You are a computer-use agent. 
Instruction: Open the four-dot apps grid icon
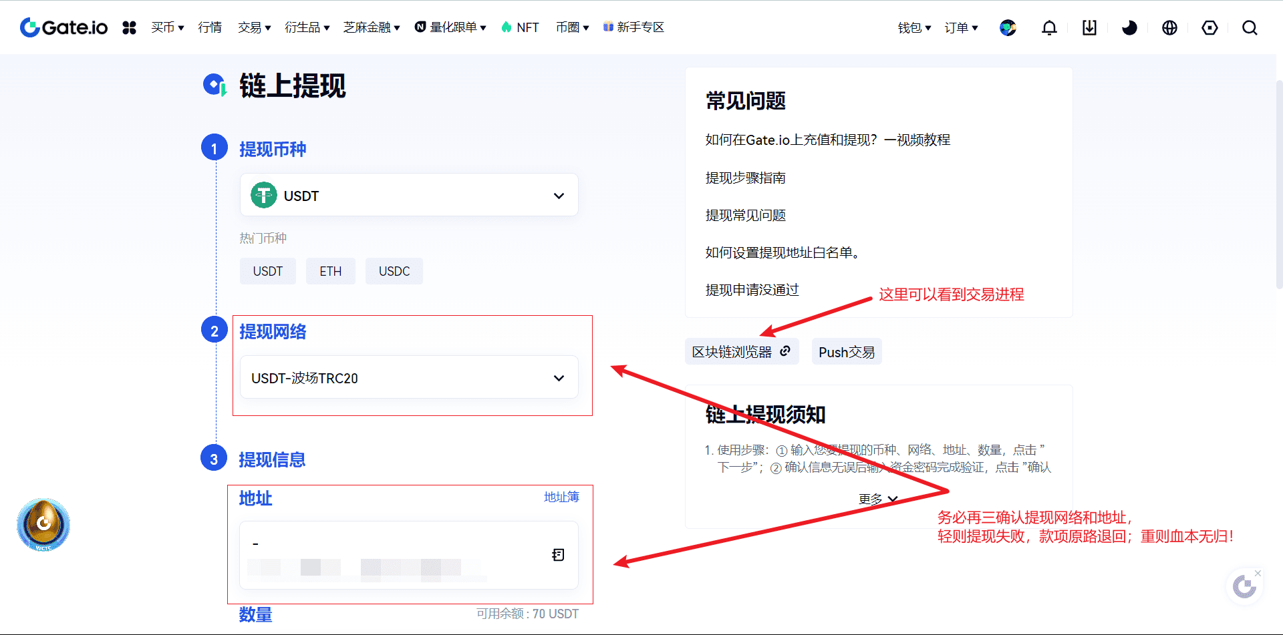point(130,27)
